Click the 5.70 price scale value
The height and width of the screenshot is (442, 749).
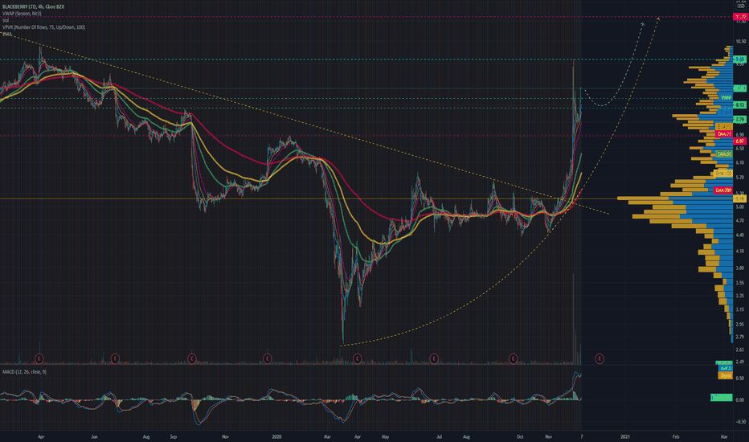(740, 178)
